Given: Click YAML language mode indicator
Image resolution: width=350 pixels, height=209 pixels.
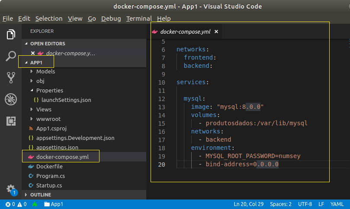Looking at the screenshot, I should pyautogui.click(x=337, y=204).
